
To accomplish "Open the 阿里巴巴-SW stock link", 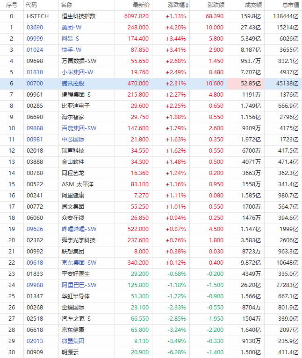I will (x=79, y=285).
